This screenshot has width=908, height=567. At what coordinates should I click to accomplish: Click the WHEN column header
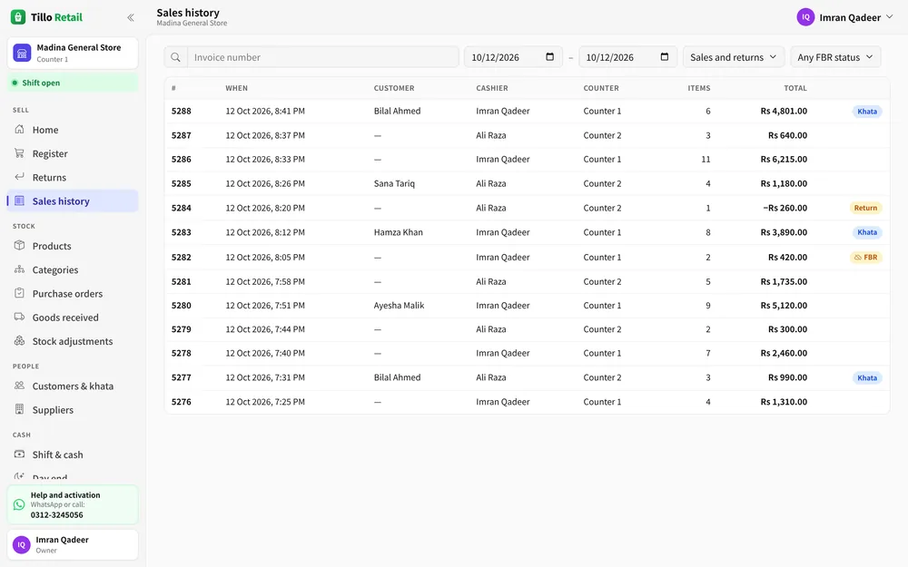coord(236,88)
